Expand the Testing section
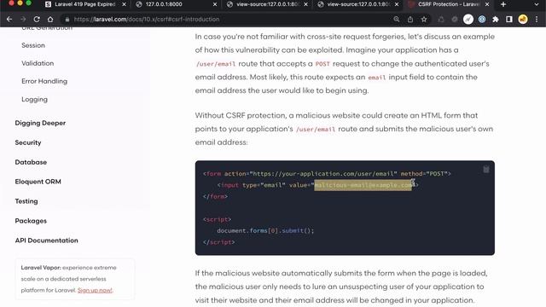This screenshot has height=307, width=546. point(26,201)
